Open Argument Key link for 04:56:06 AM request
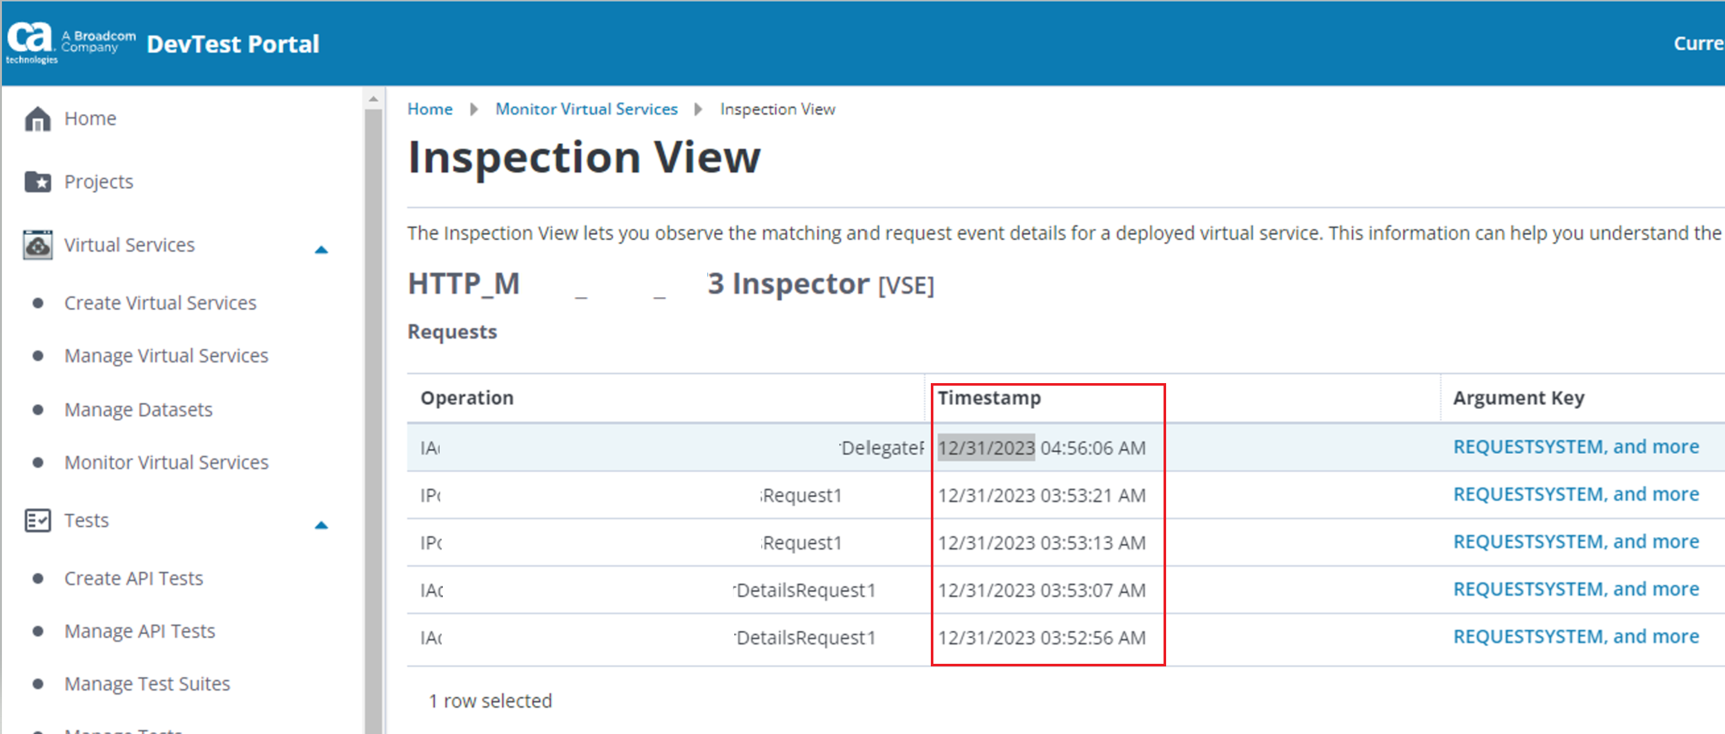Image resolution: width=1725 pixels, height=734 pixels. click(x=1575, y=447)
